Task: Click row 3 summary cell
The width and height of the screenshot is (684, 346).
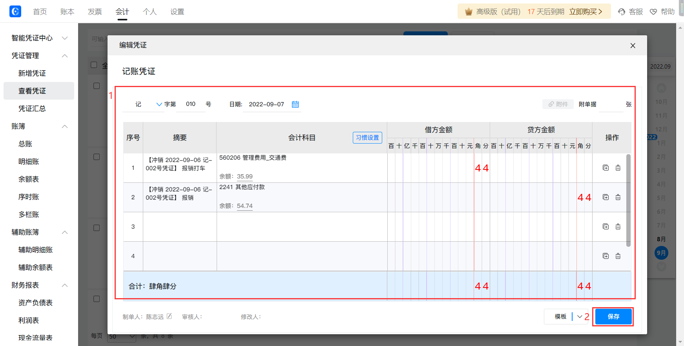Action: tap(180, 227)
